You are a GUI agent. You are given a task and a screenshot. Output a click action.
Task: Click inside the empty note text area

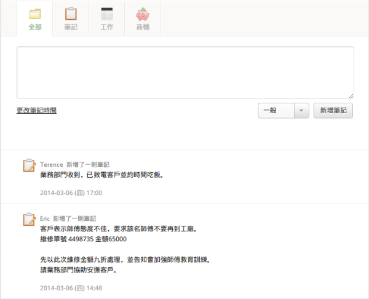[x=185, y=73]
